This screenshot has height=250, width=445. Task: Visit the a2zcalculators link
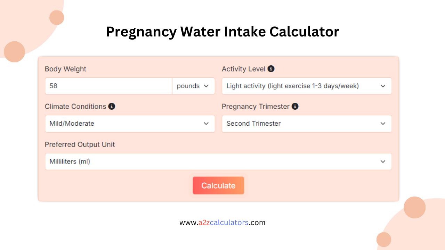(222, 223)
